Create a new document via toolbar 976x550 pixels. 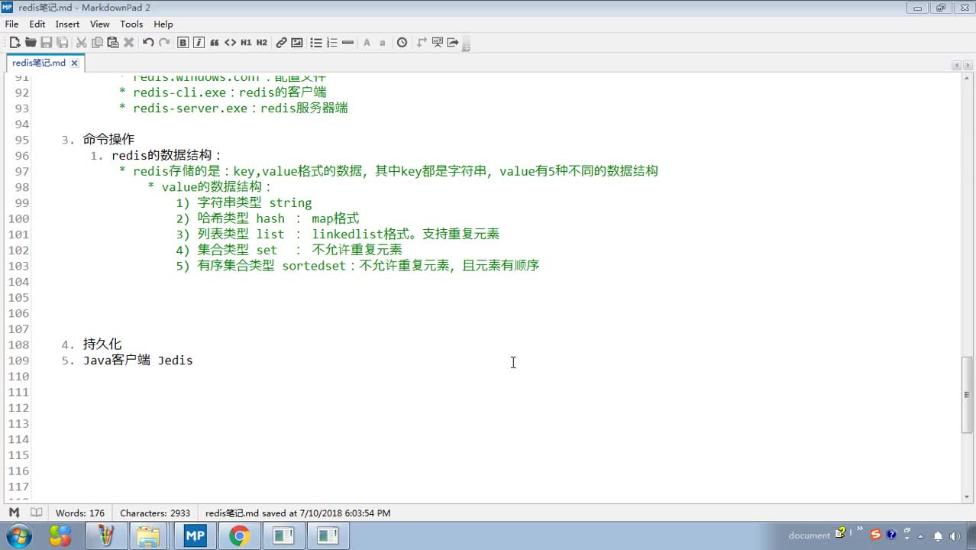pyautogui.click(x=15, y=43)
